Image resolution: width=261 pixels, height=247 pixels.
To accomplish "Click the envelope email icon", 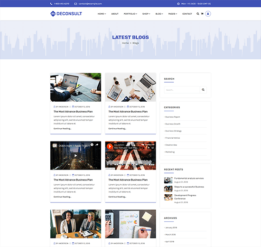I will click(75, 4).
